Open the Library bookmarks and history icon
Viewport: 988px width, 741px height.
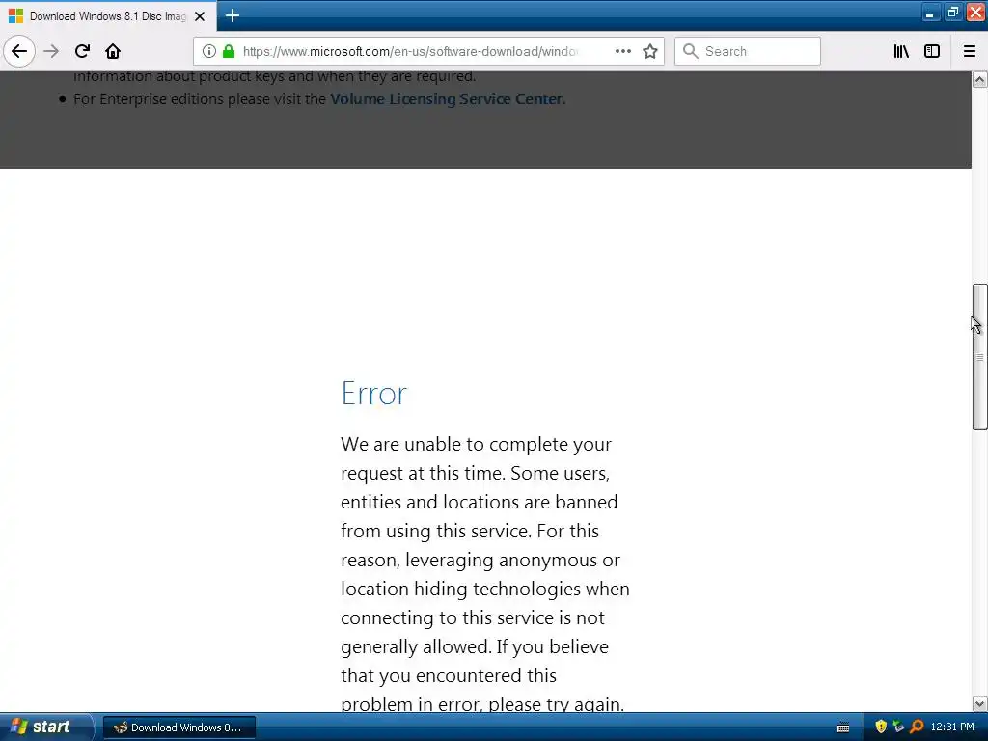click(x=901, y=51)
